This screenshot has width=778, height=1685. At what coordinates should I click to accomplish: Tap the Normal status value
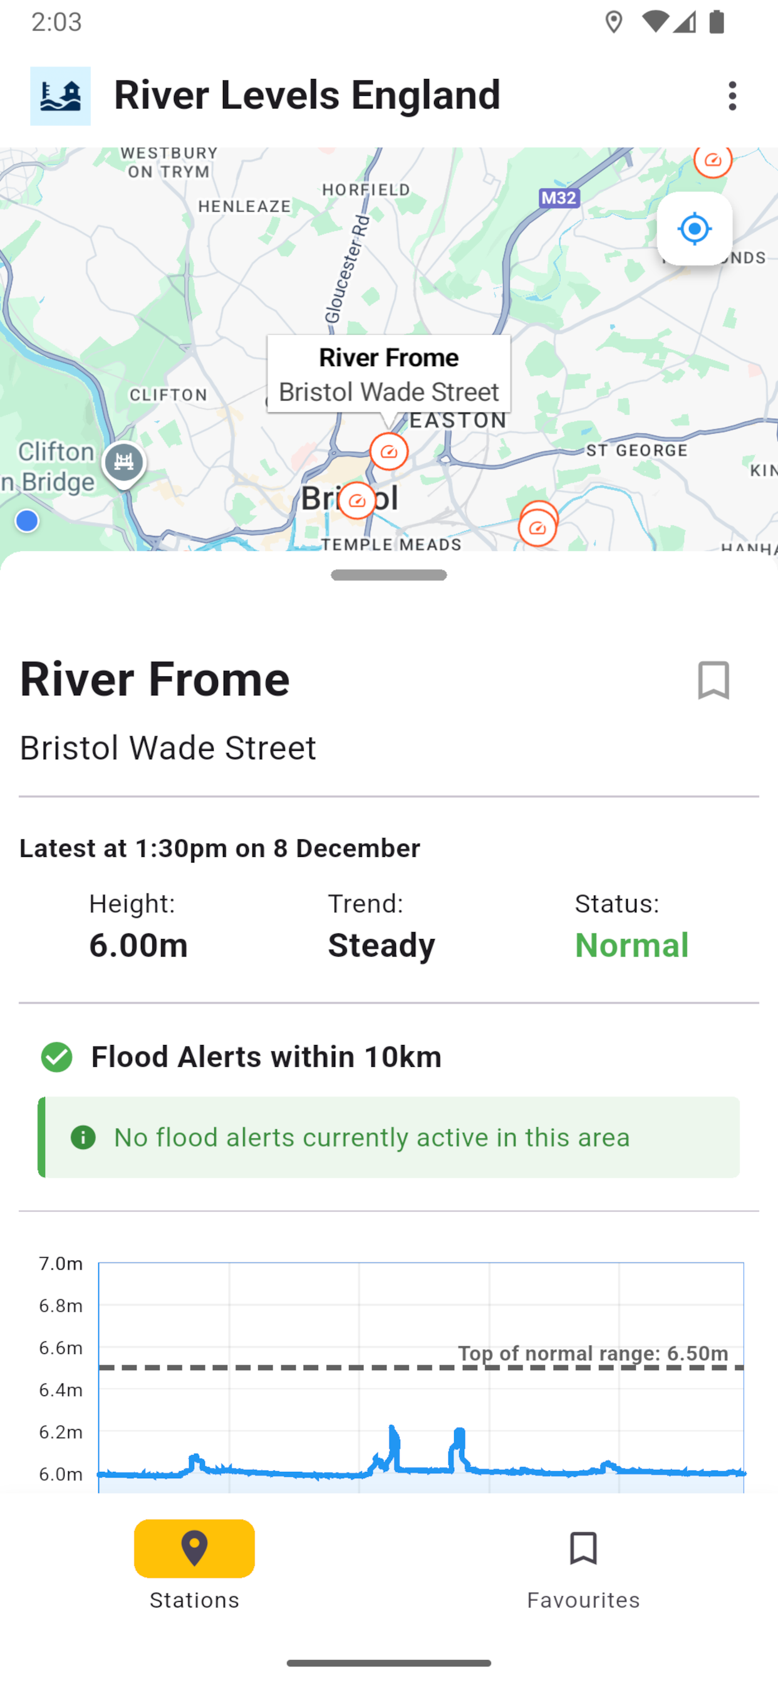pos(631,945)
